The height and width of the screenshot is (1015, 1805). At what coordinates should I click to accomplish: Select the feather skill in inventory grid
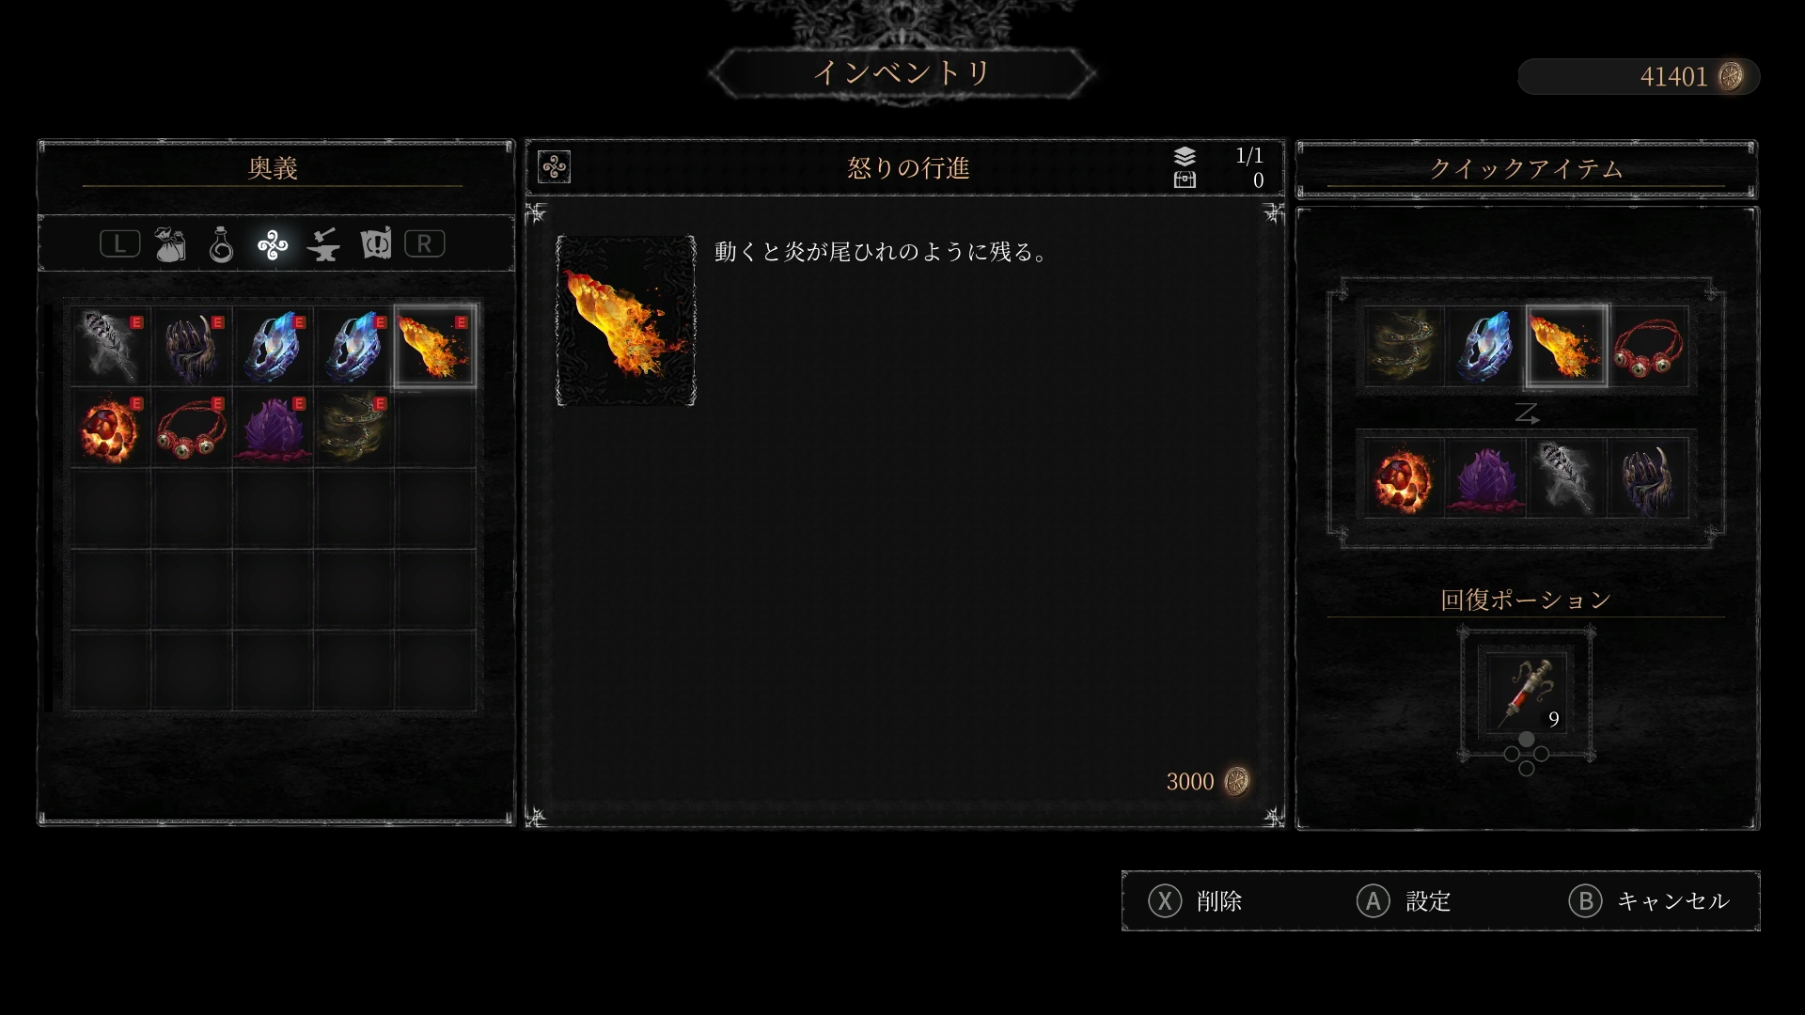[x=111, y=345]
